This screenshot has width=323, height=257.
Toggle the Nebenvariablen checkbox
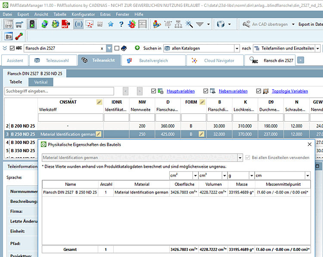pyautogui.click(x=206, y=91)
